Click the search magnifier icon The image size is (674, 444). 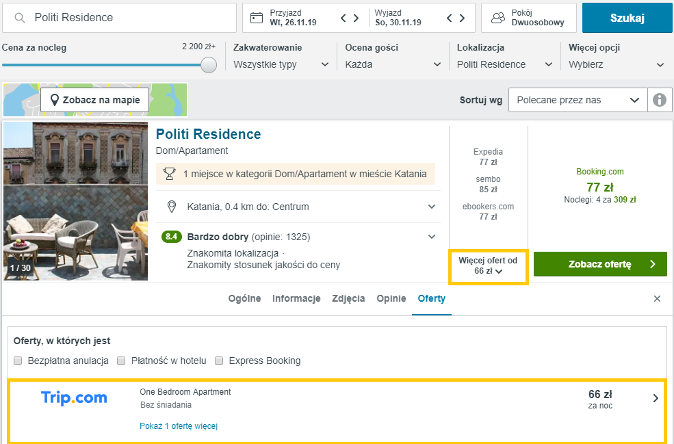tap(20, 18)
